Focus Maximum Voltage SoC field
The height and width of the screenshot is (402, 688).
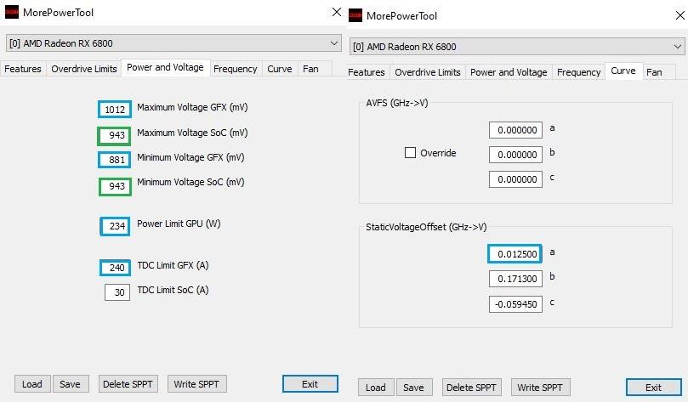(x=114, y=135)
